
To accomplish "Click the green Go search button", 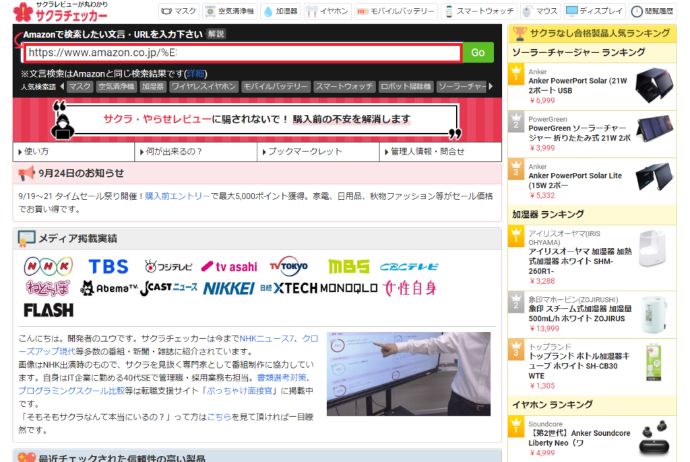I will click(x=478, y=52).
